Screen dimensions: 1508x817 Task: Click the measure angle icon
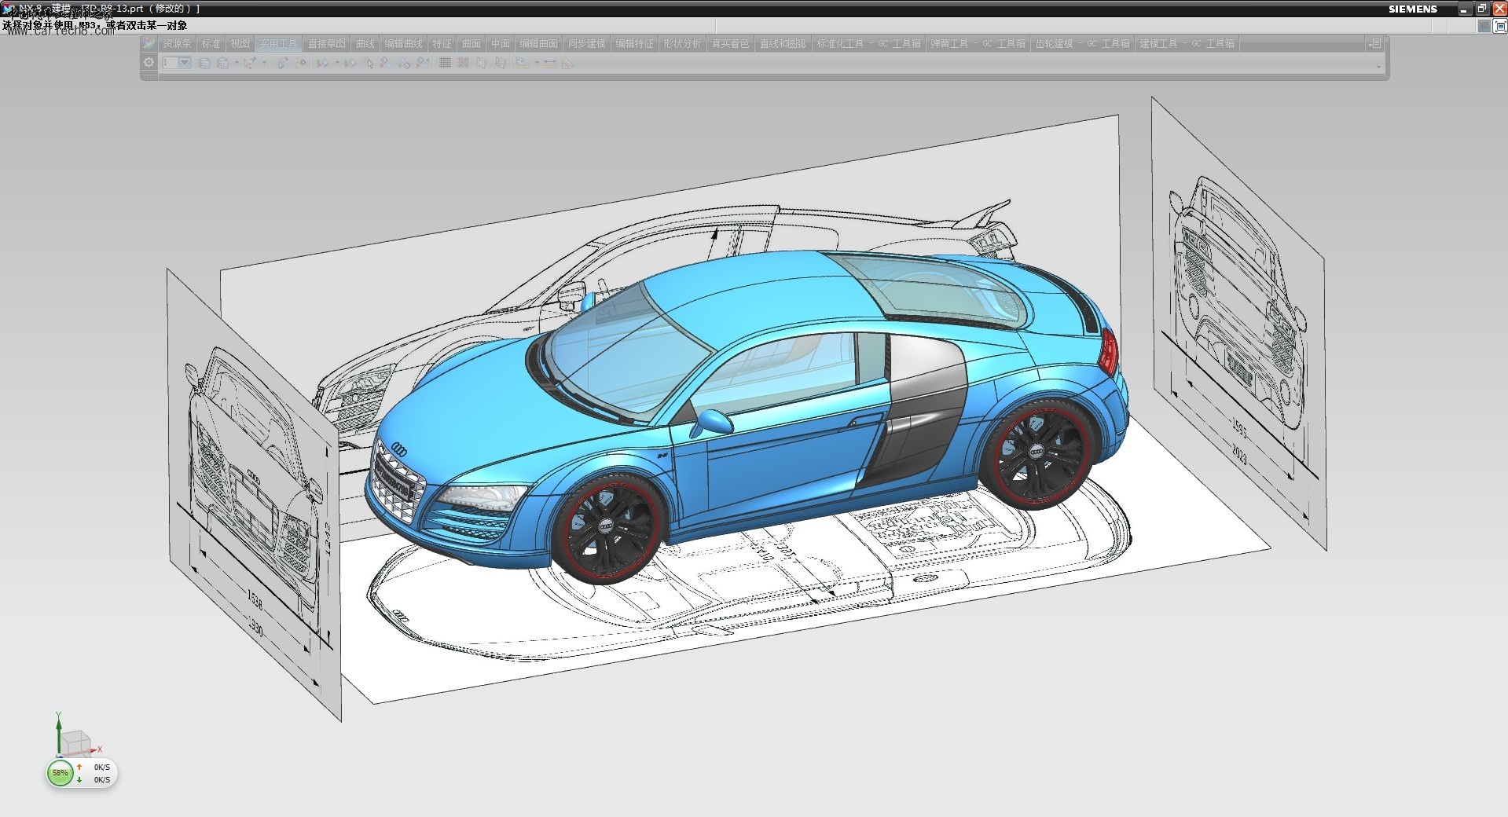point(567,63)
